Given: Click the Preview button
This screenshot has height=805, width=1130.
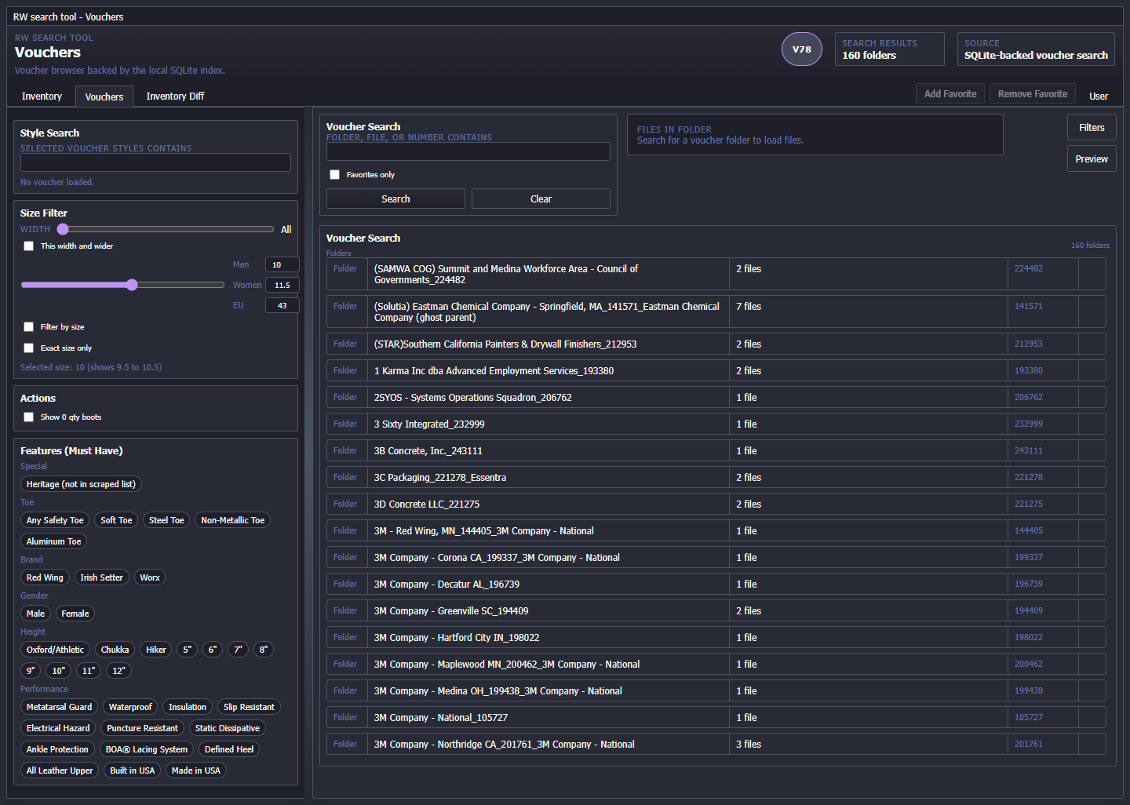Looking at the screenshot, I should tap(1091, 159).
